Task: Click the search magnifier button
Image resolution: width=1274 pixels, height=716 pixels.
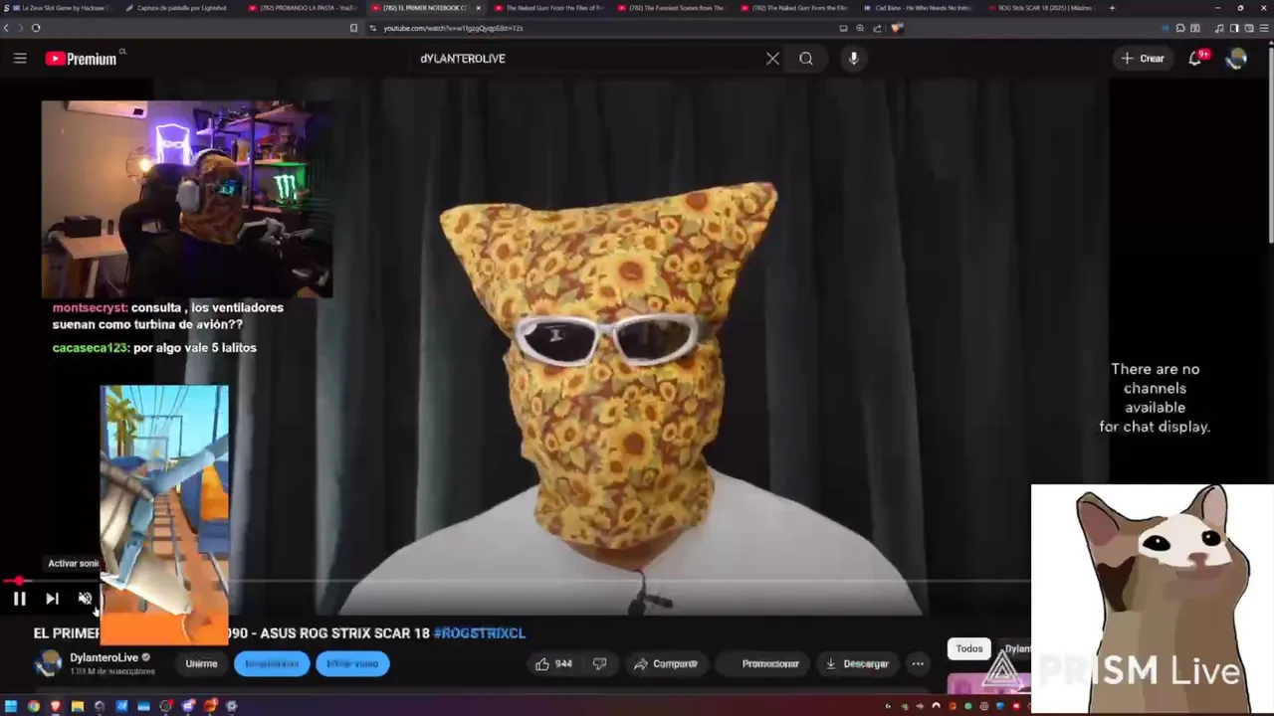Action: tap(806, 59)
